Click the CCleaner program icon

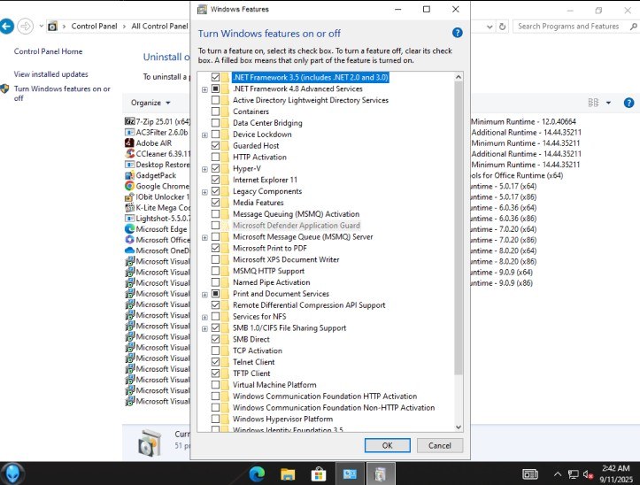click(x=130, y=153)
